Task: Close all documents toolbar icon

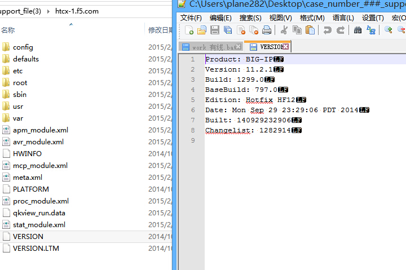Action: click(254, 30)
